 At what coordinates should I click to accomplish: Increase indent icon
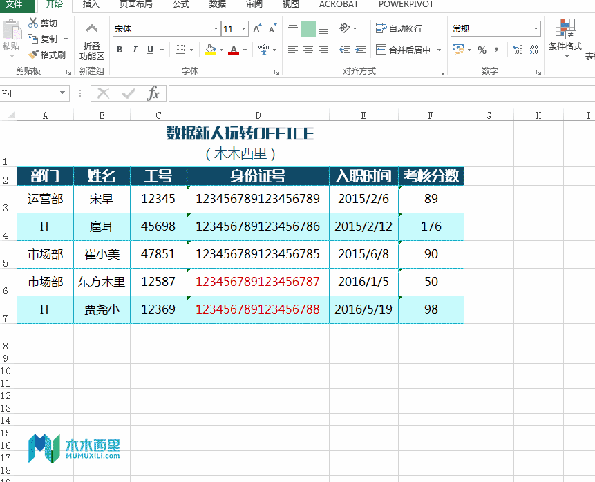(x=360, y=50)
